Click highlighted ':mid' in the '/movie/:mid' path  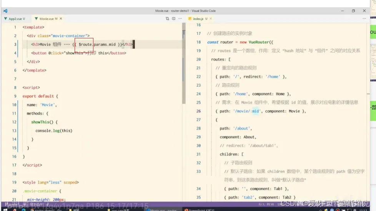click(255, 111)
